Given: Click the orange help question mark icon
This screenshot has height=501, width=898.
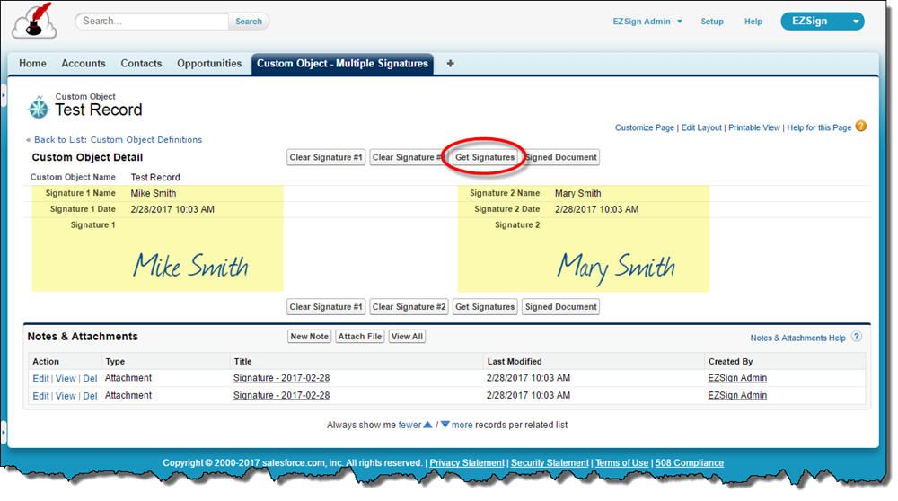Looking at the screenshot, I should coord(861,127).
